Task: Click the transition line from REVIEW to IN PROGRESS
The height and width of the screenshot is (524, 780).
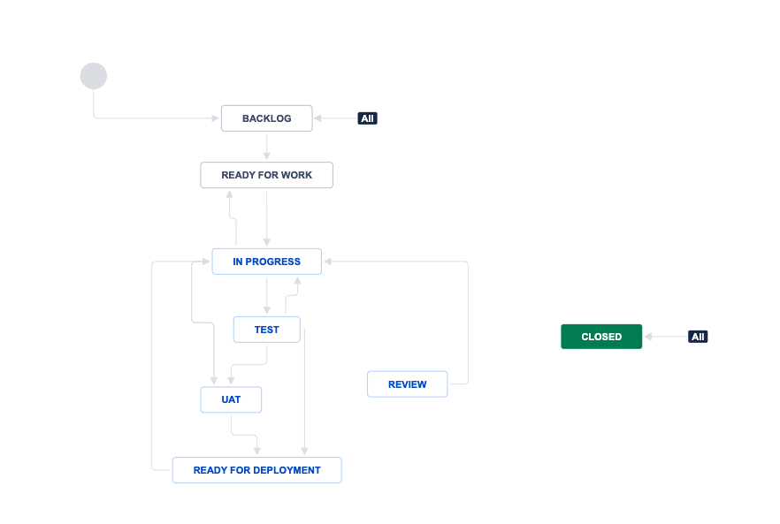Action: tap(468, 323)
